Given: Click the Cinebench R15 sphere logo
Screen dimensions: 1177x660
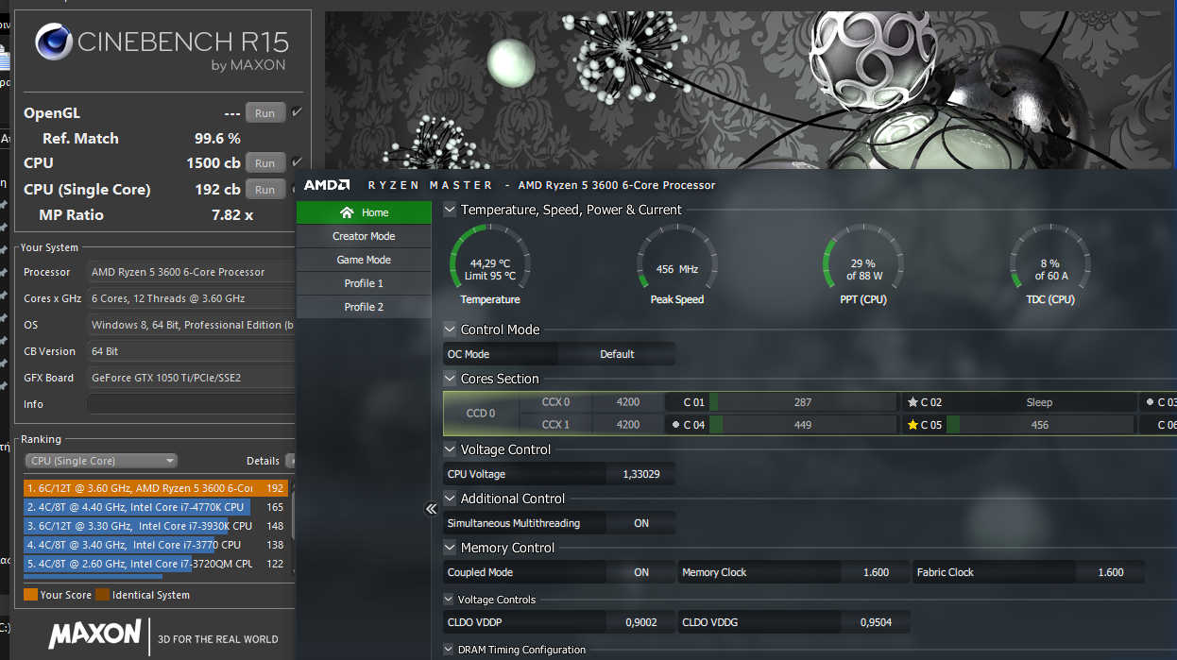Looking at the screenshot, I should (53, 42).
